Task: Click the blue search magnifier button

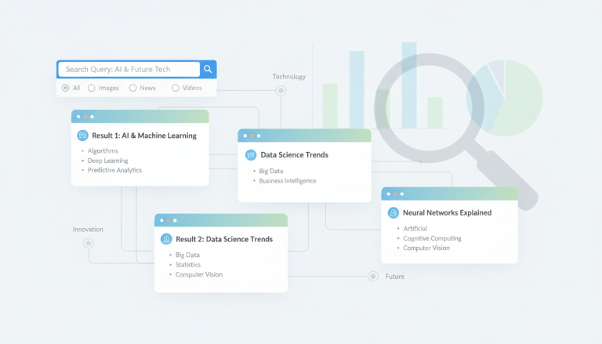Action: tap(208, 69)
